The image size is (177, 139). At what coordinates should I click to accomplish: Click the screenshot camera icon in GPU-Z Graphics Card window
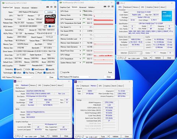[48, 7]
